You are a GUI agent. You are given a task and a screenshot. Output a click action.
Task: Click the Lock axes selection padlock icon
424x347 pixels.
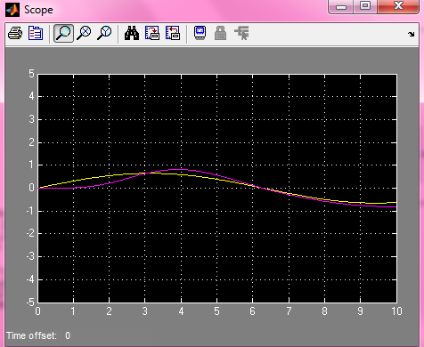coord(220,33)
